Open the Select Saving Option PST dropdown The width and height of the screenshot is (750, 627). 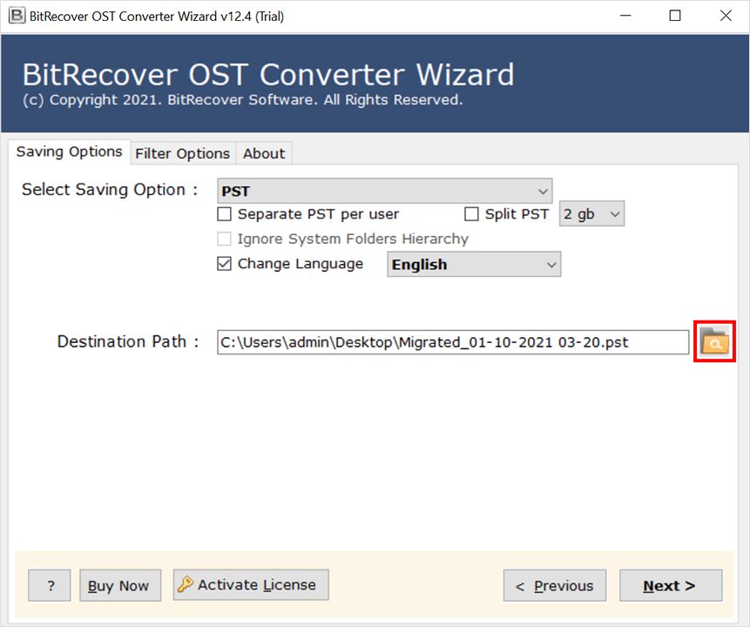[384, 191]
